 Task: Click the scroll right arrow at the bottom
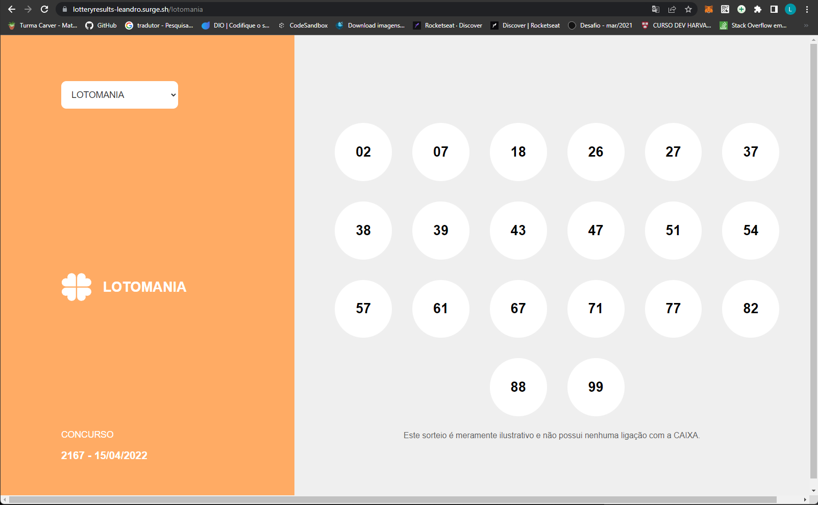pos(805,499)
